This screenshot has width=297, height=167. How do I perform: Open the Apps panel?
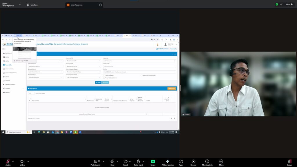click(181, 161)
